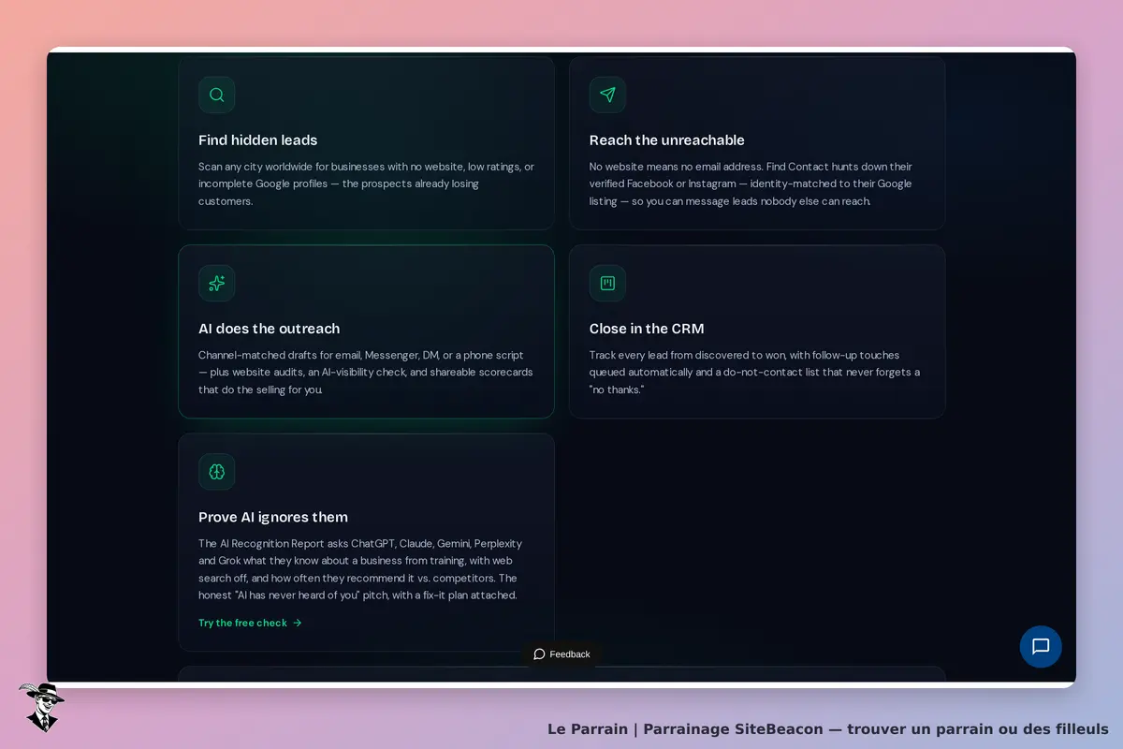1123x749 pixels.
Task: Click the brain icon above Prove AI ignores them
Action: [216, 472]
